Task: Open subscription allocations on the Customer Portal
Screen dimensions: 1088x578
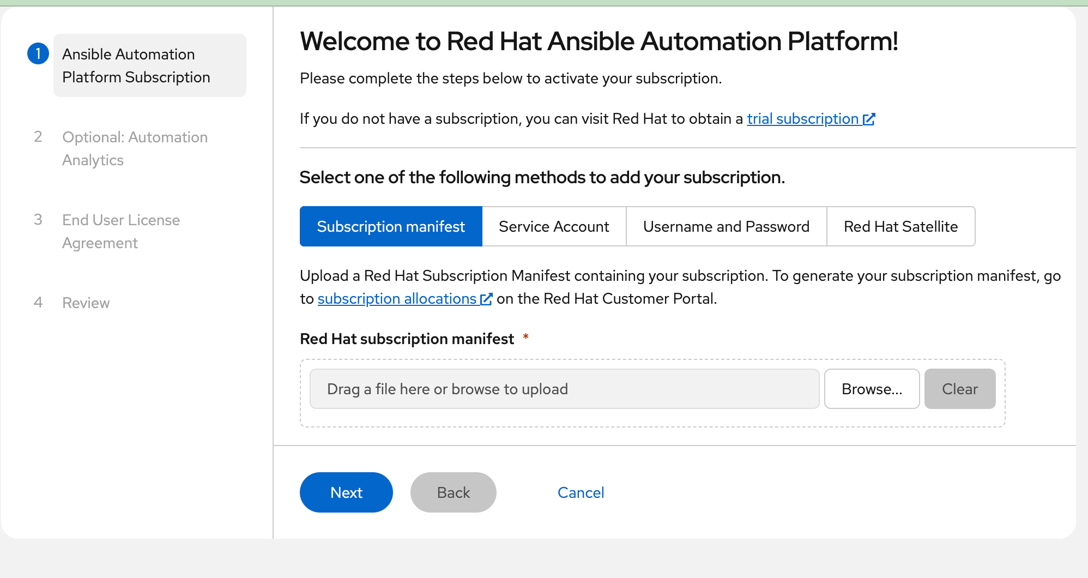Action: (397, 298)
